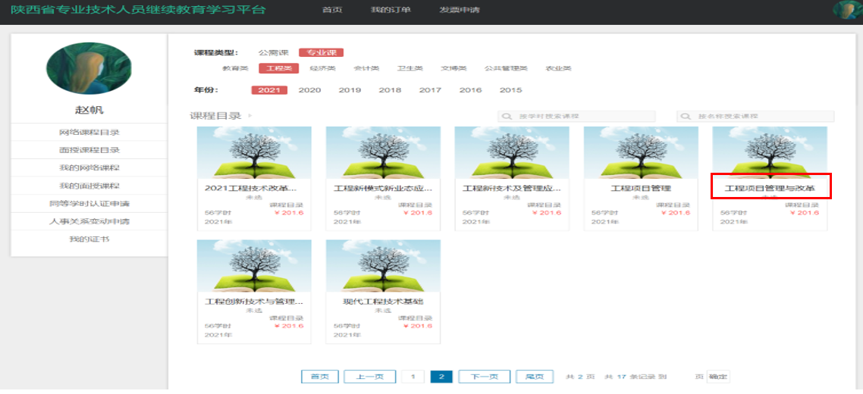Go to page 1 in pagination
This screenshot has height=394, width=863.
point(413,377)
